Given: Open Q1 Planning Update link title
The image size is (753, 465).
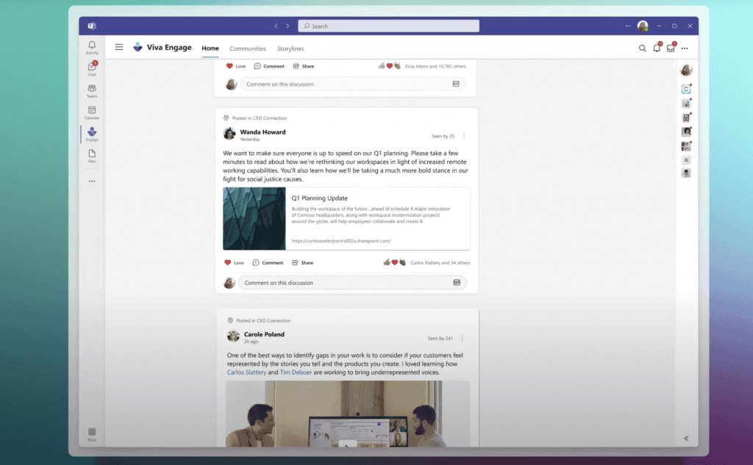Looking at the screenshot, I should click(x=319, y=198).
